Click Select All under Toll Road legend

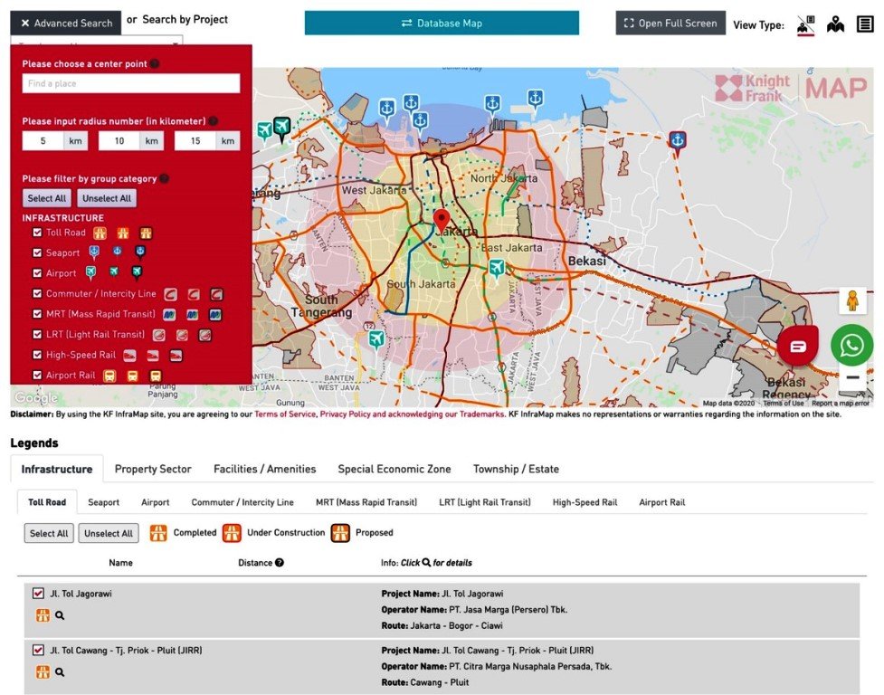pos(49,533)
